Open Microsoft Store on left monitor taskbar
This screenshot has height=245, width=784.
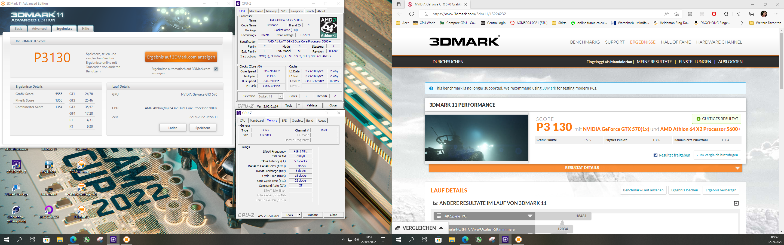(46, 240)
